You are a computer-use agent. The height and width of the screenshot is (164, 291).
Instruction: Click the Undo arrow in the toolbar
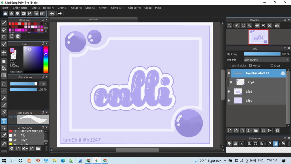tap(52, 14)
